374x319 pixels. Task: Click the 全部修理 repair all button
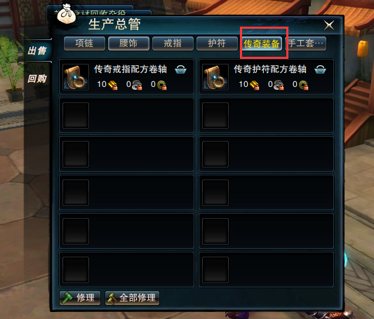coord(132,298)
